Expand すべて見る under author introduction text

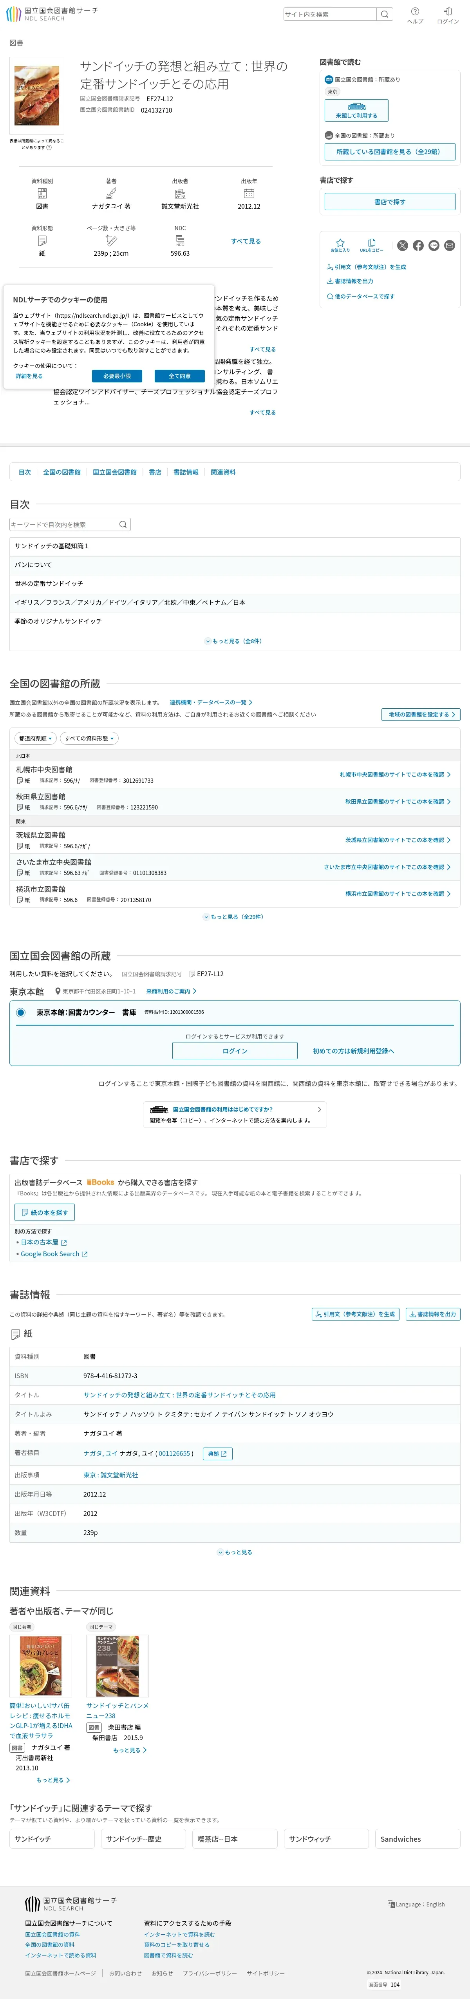pos(263,413)
